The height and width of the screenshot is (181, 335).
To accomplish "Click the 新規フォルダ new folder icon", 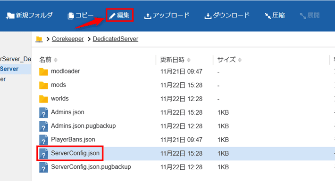I will [10, 16].
